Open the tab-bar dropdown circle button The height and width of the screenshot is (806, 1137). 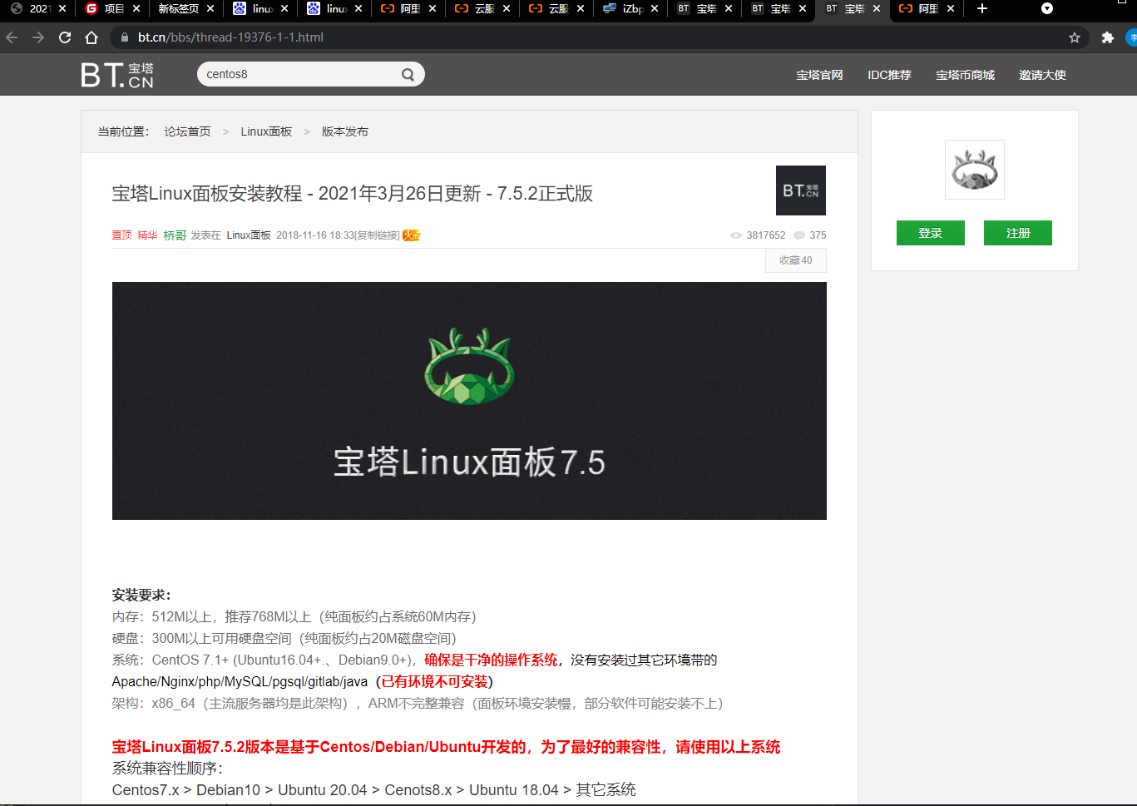click(1047, 8)
